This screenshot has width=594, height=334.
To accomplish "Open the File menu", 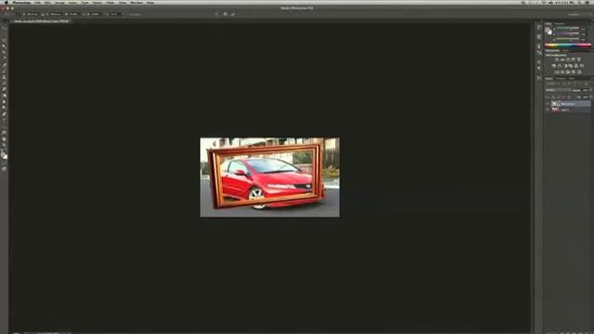I will coord(37,2).
